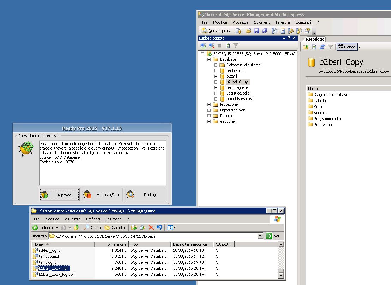Open the Indirizzo address bar dropdown
Viewport: 391px width, 285px height.
point(260,236)
